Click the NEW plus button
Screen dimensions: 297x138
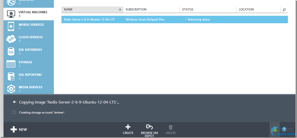[19, 129]
